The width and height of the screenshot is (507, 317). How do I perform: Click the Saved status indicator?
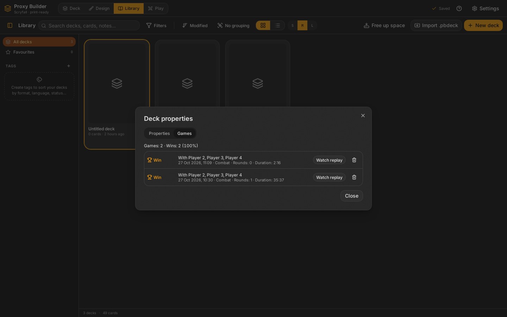pos(441,8)
